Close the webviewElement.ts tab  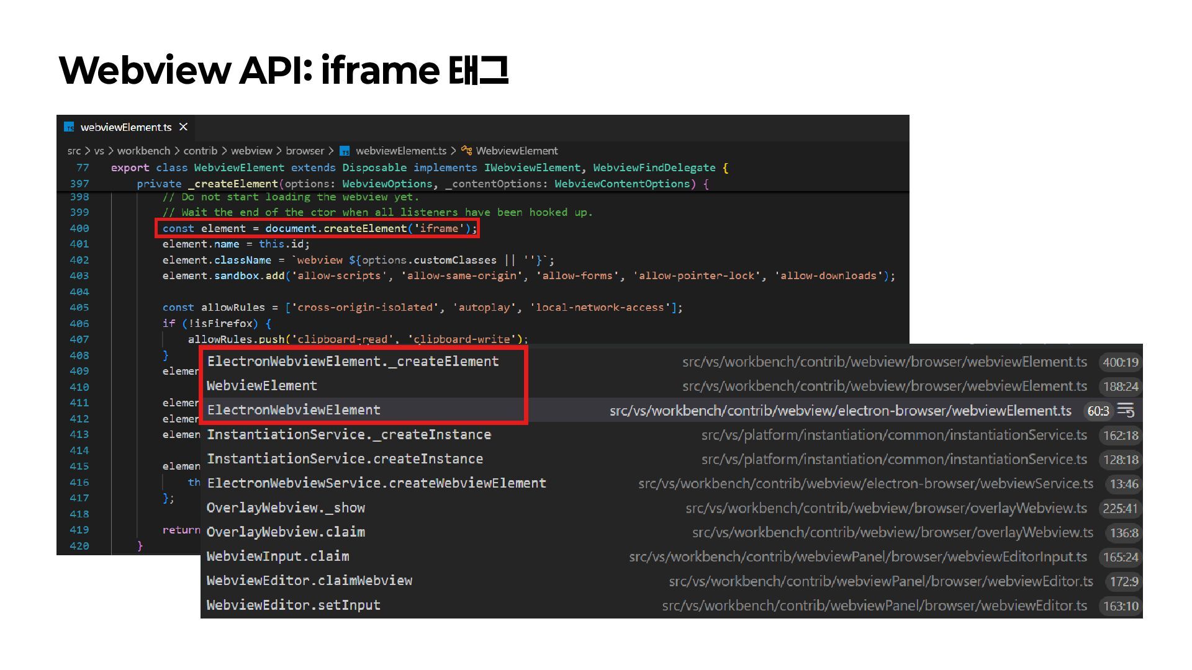point(183,127)
